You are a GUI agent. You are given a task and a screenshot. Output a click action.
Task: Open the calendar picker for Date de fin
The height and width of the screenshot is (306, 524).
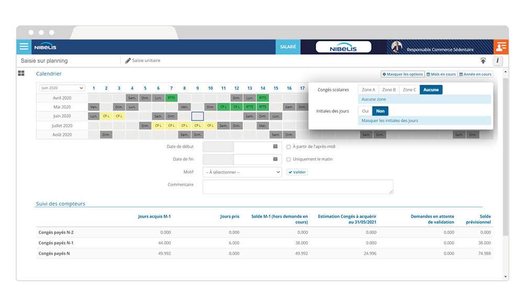click(x=275, y=159)
